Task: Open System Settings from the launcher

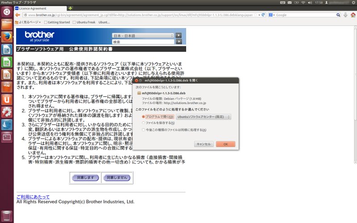Action: (7, 112)
